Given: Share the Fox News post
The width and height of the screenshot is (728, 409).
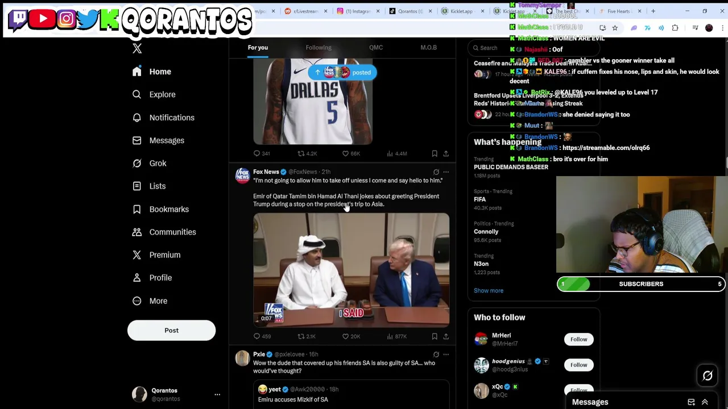Looking at the screenshot, I should click(x=446, y=336).
